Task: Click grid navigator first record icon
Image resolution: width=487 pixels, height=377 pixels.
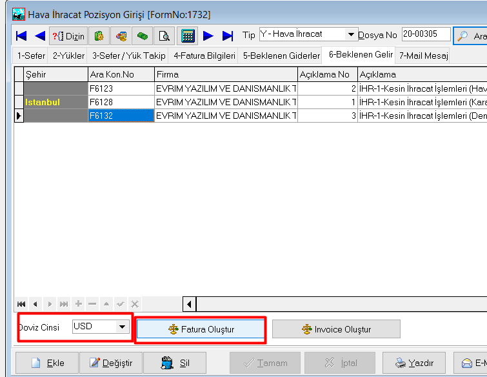Action: (21, 304)
